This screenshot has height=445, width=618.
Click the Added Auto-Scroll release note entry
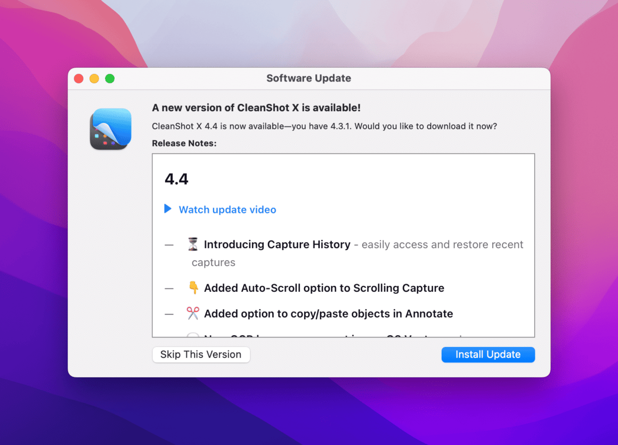[323, 287]
